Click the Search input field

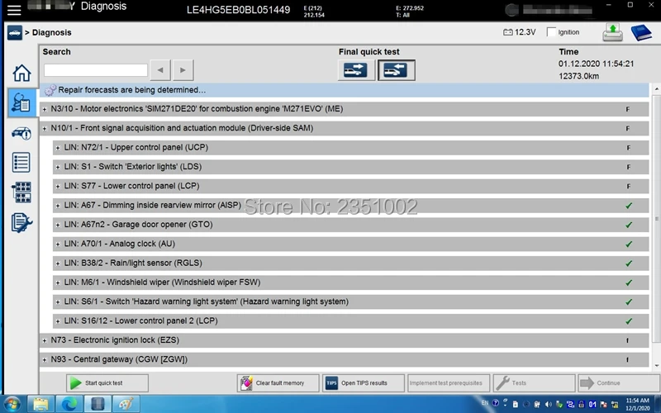coord(96,70)
